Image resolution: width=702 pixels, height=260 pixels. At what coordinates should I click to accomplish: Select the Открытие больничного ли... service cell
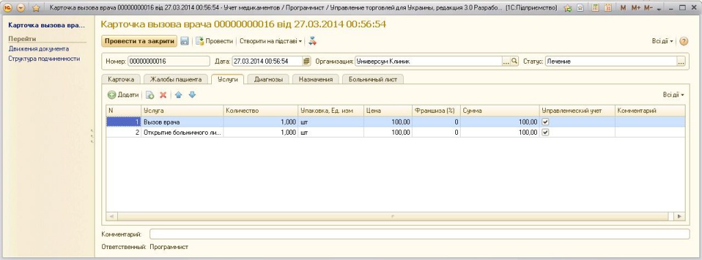coord(182,132)
